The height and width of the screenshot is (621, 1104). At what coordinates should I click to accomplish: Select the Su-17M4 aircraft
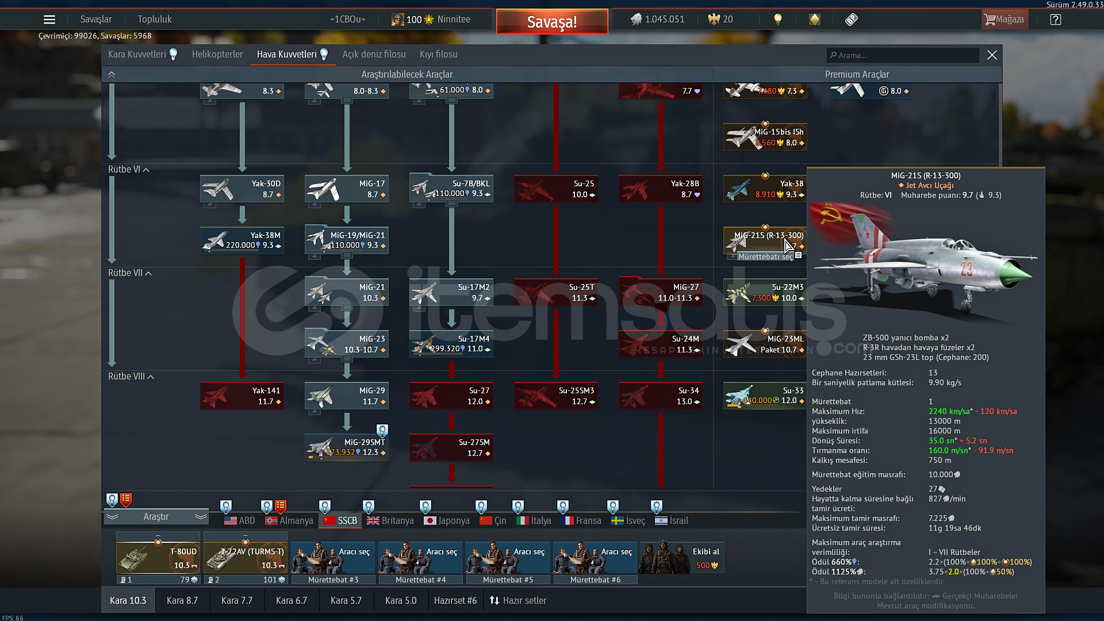[451, 344]
